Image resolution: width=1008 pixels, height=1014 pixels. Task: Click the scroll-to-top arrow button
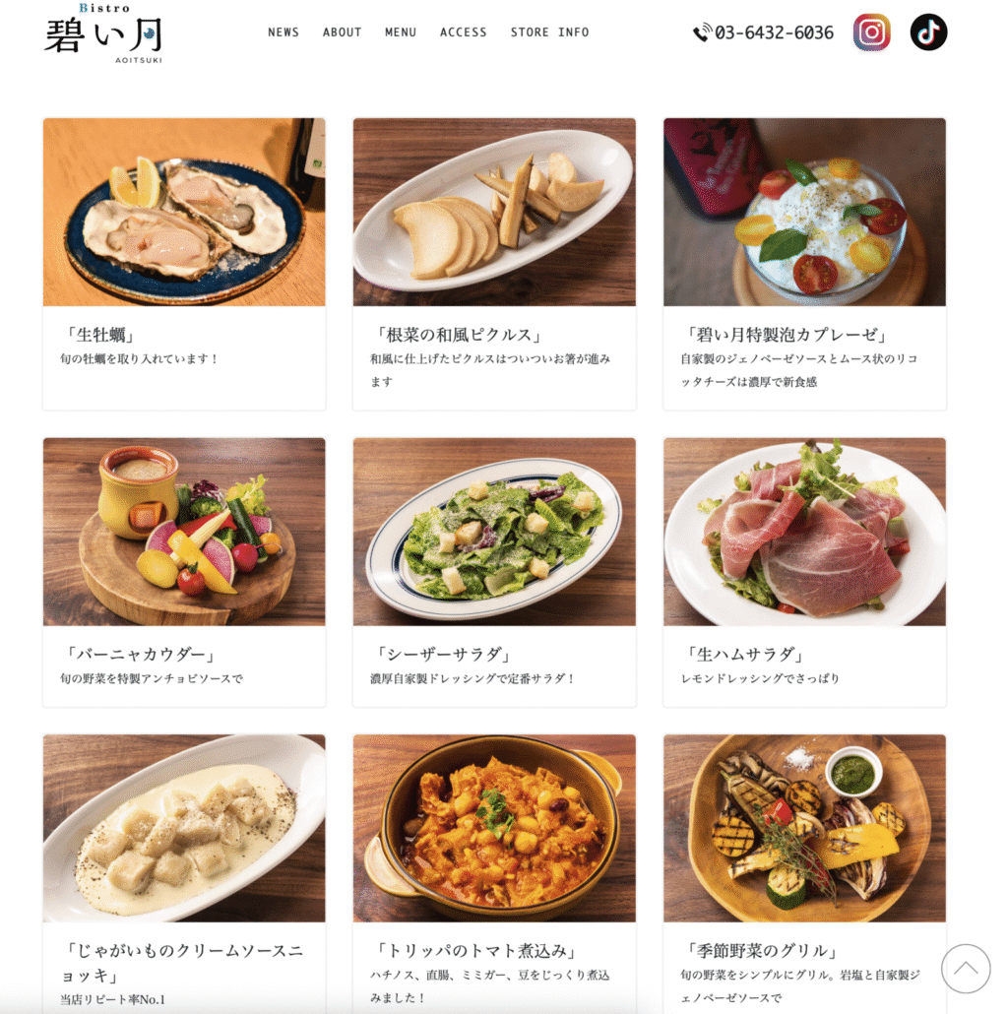pyautogui.click(x=966, y=968)
